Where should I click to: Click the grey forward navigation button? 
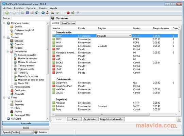(x=14, y=13)
